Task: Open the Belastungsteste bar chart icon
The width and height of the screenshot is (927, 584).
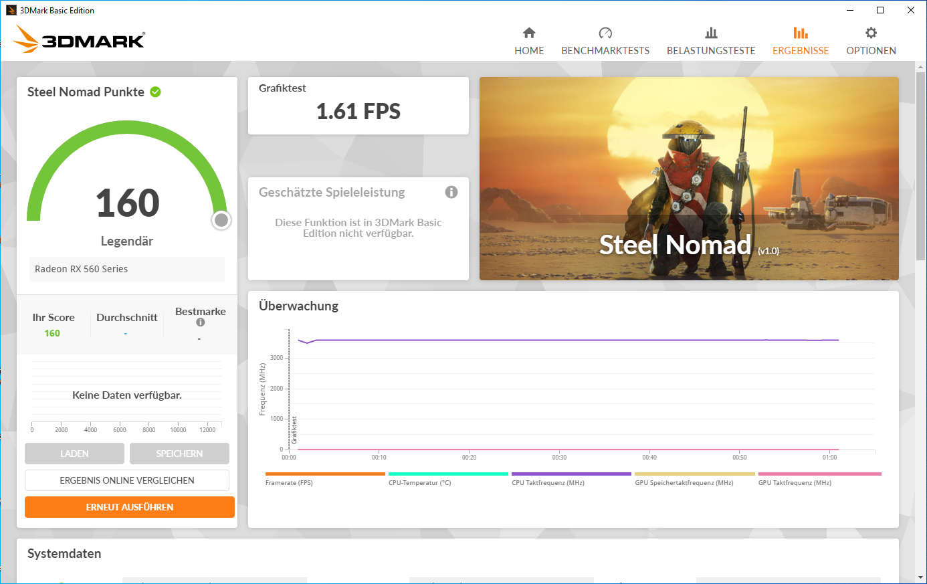Action: pos(711,33)
